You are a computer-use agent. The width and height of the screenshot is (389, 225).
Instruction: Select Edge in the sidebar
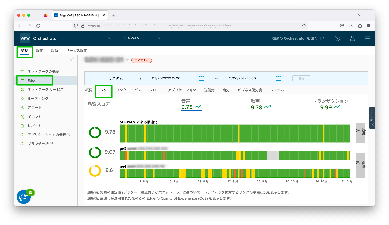point(46,81)
